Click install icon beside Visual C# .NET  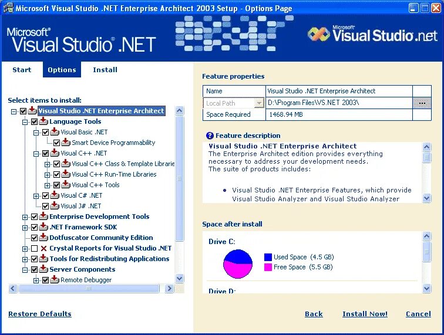point(55,195)
